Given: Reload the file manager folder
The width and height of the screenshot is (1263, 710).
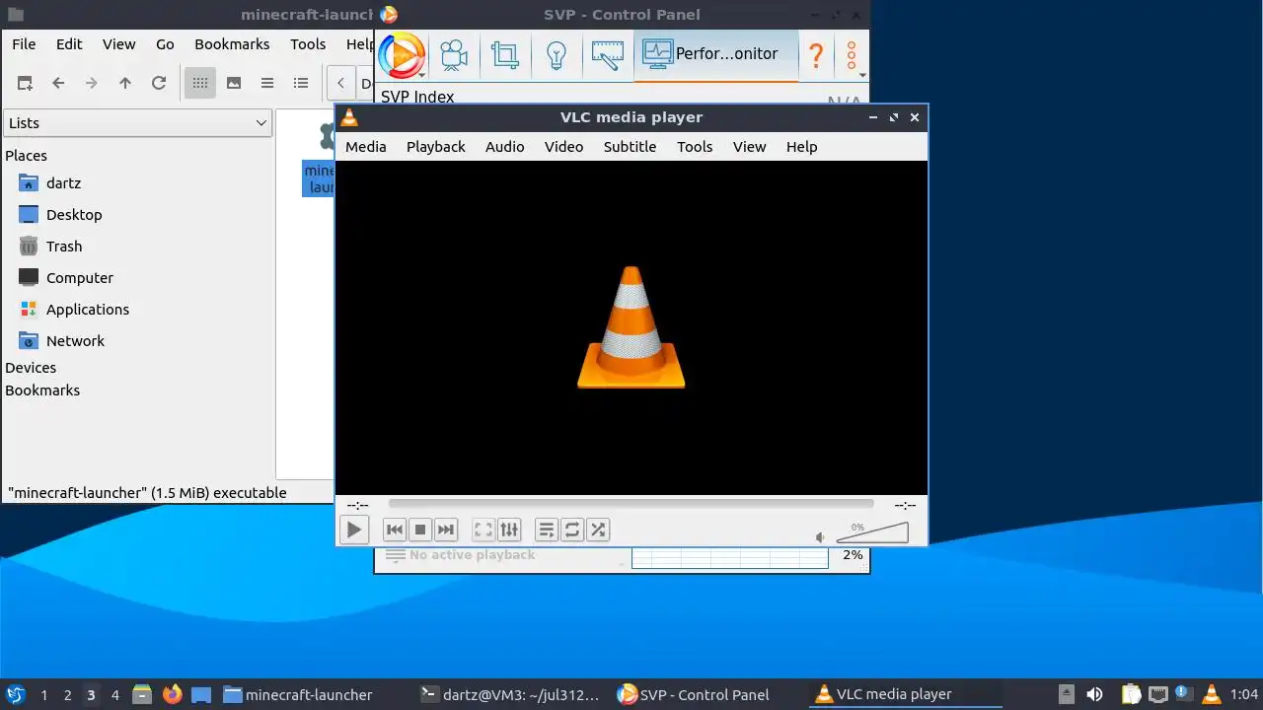Looking at the screenshot, I should point(159,83).
